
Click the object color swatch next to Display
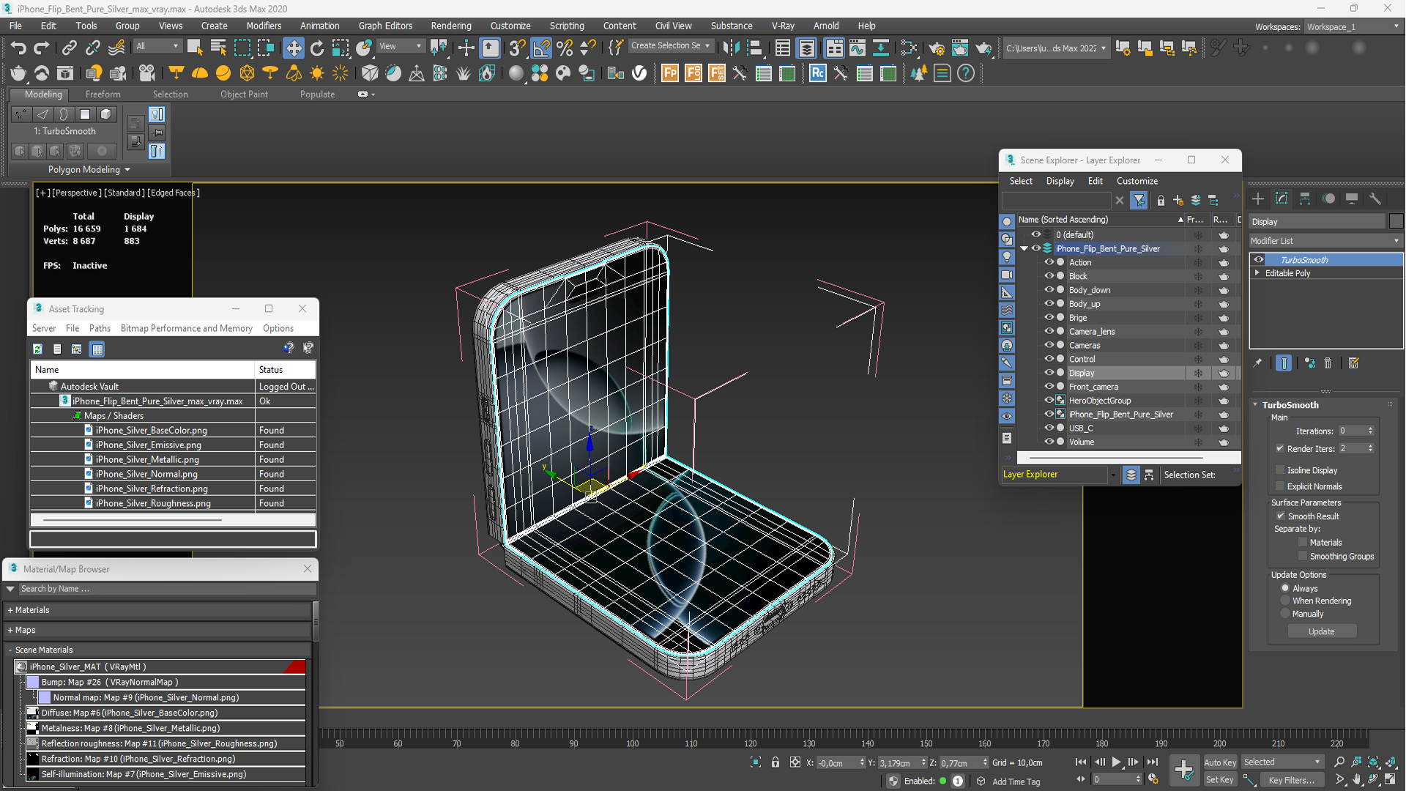coord(1396,222)
